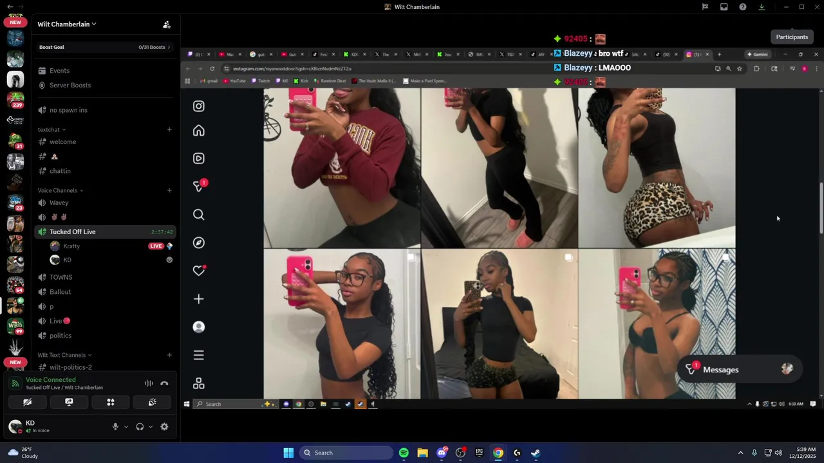824x463 pixels.
Task: Toggle the noise suppression waveform button
Action: [149, 383]
